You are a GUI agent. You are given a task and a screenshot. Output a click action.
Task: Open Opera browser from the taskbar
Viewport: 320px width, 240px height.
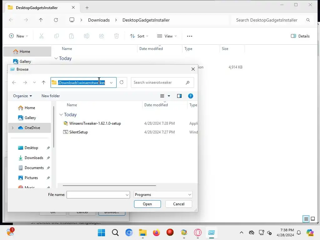coord(197,232)
